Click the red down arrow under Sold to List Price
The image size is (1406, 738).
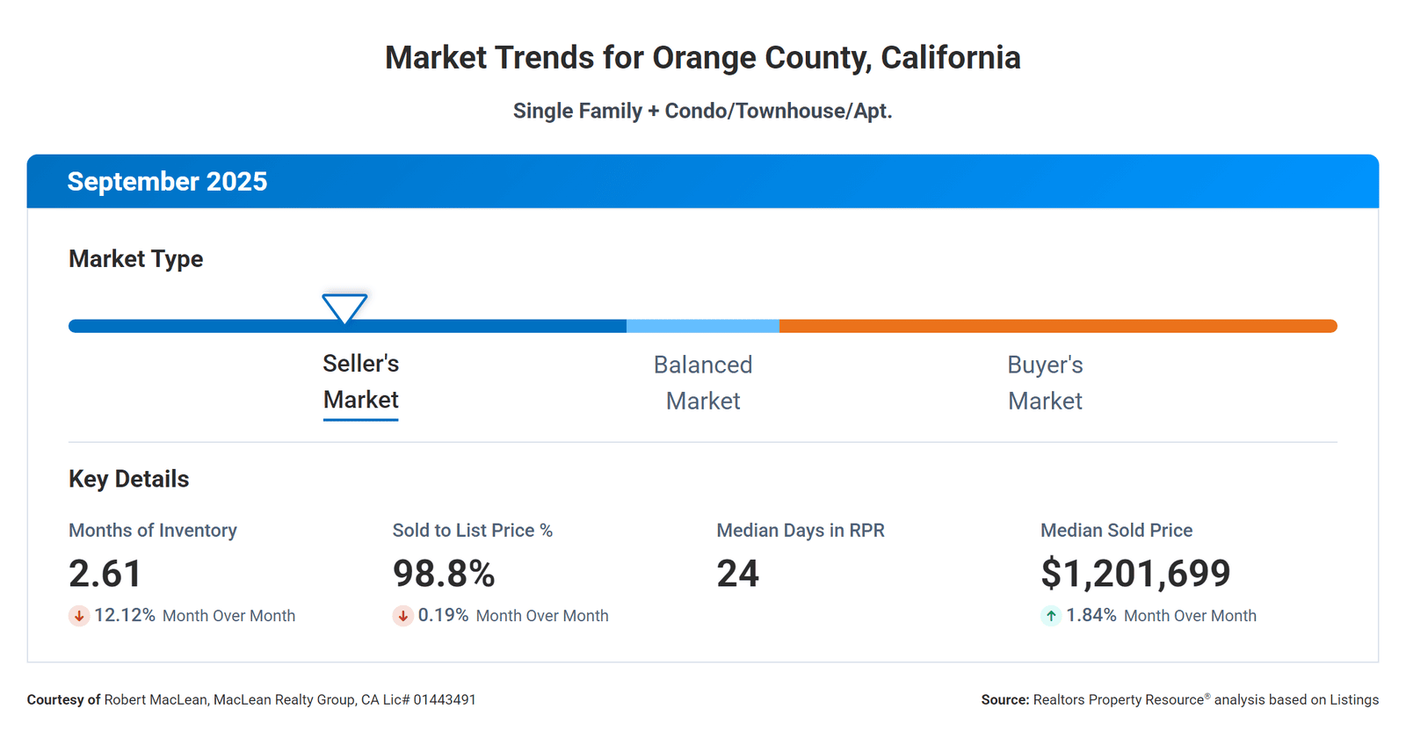click(402, 616)
